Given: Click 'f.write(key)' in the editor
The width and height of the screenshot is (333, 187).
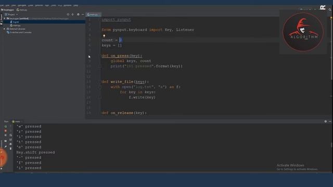Looking at the screenshot, I should tap(142, 97).
